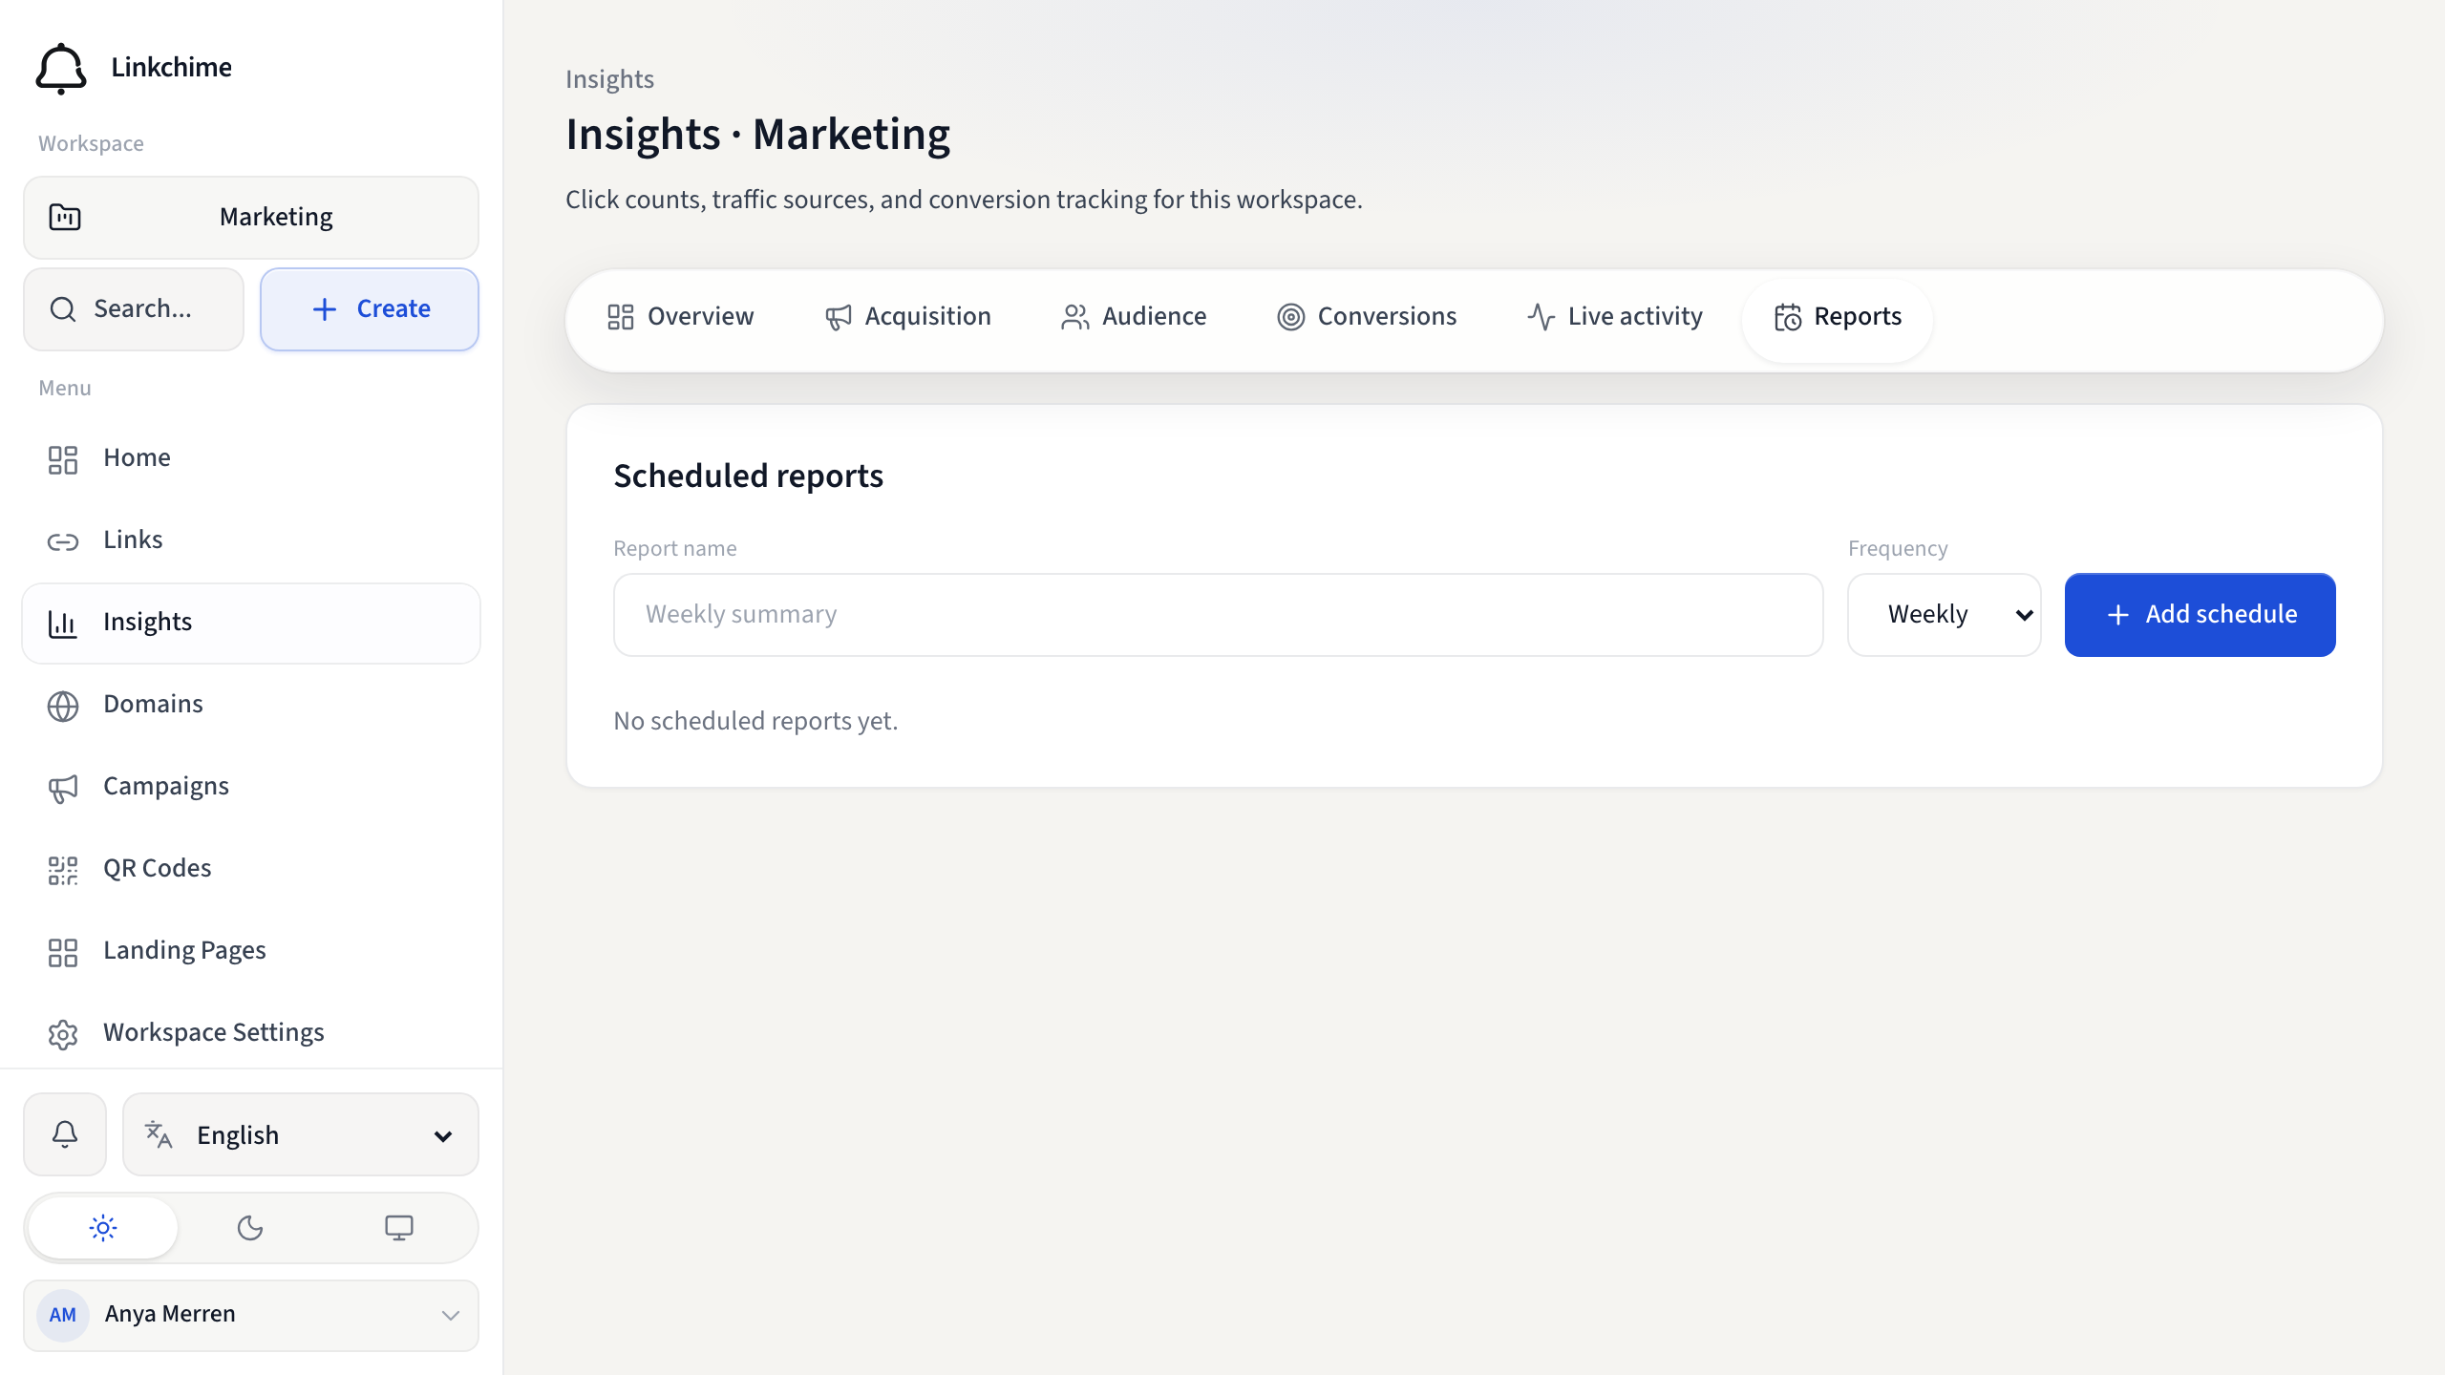Open Workspace Settings
The width and height of the screenshot is (2445, 1375).
coord(251,1033)
